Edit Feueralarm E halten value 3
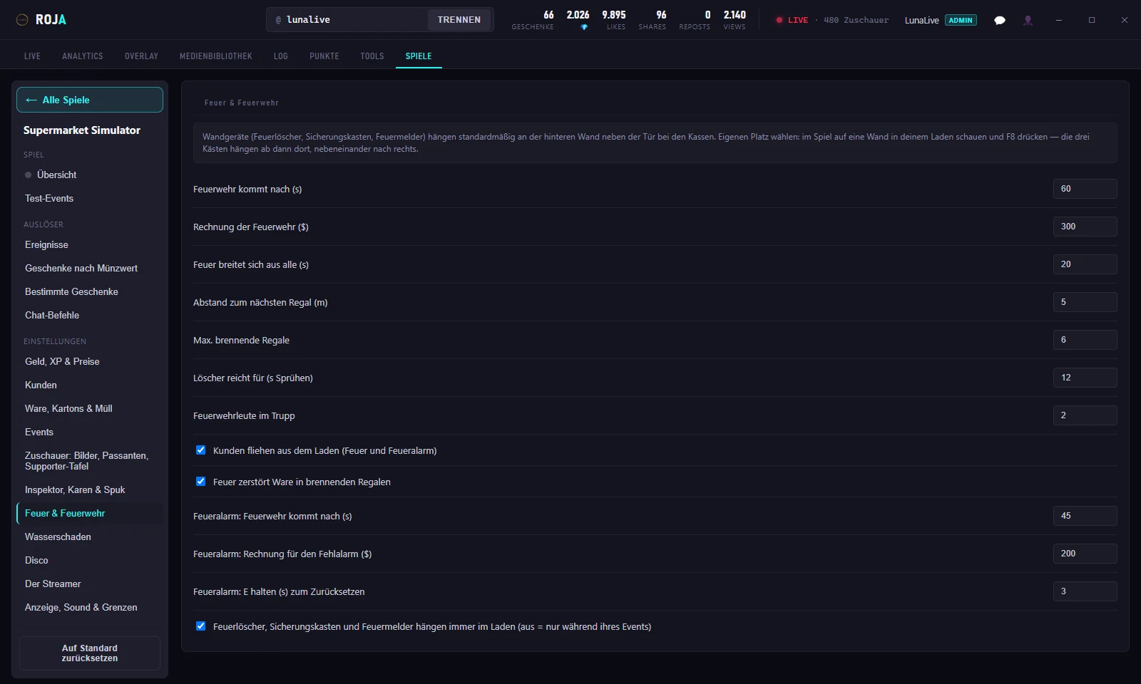1141x684 pixels. [x=1085, y=591]
